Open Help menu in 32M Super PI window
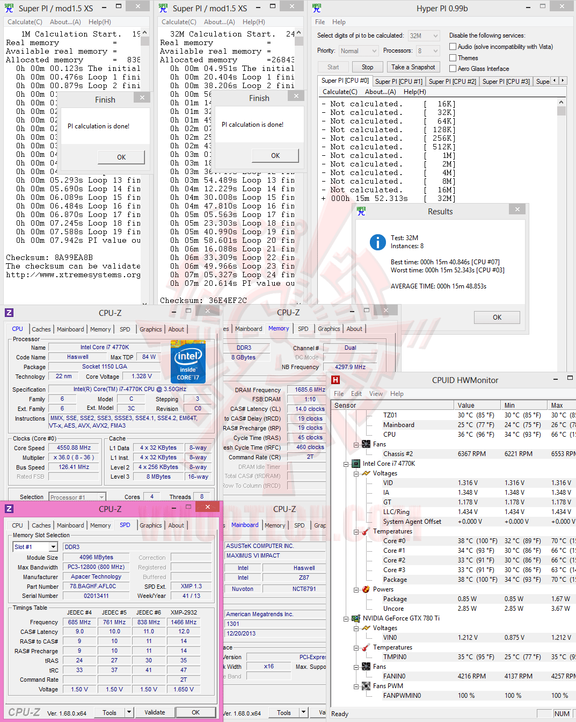The height and width of the screenshot is (722, 576). [253, 22]
